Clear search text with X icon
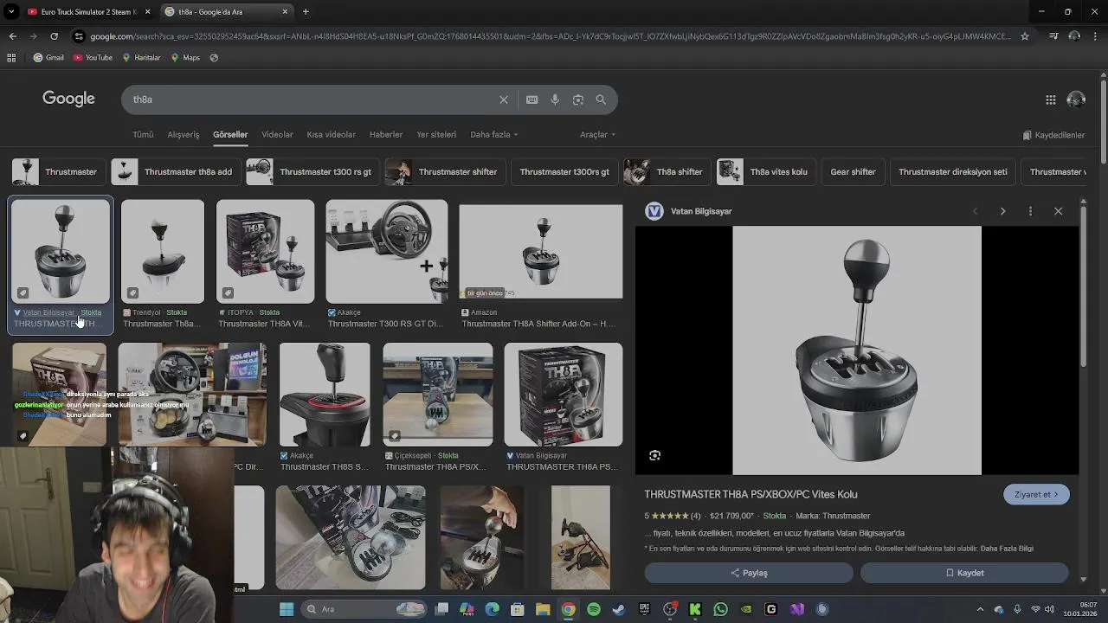Image resolution: width=1108 pixels, height=623 pixels. coord(504,100)
